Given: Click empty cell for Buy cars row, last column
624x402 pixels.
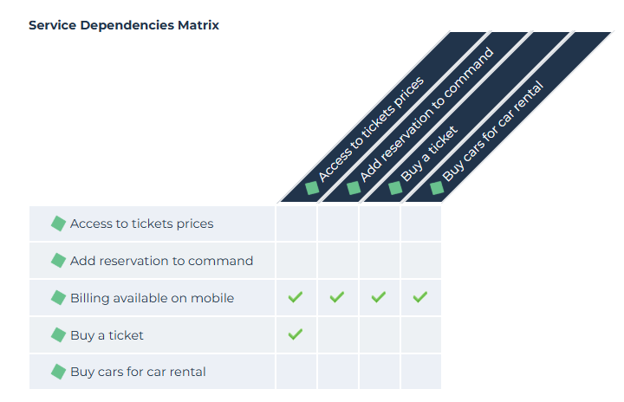Looking at the screenshot, I should point(420,372).
